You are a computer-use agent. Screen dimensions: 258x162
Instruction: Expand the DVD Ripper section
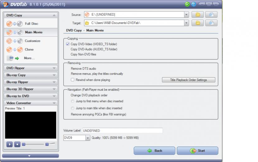click(31, 68)
